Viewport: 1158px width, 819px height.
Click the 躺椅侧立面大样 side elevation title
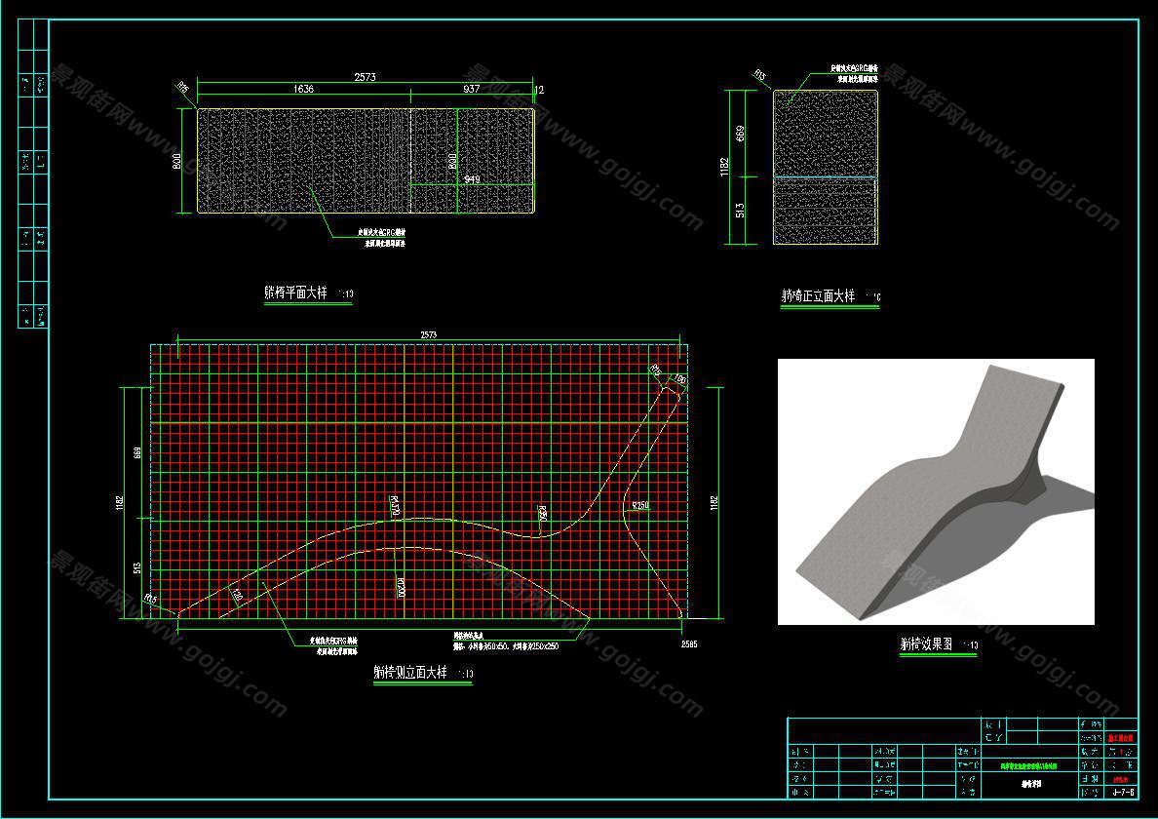coord(409,673)
